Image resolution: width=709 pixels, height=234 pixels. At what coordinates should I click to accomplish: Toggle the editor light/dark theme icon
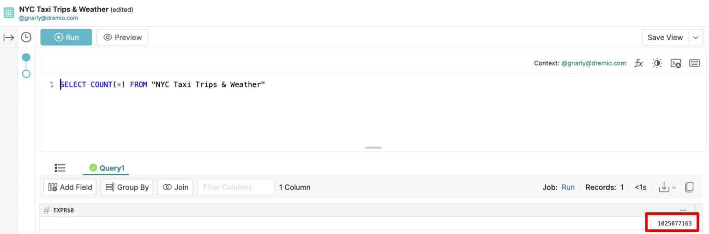pyautogui.click(x=657, y=63)
